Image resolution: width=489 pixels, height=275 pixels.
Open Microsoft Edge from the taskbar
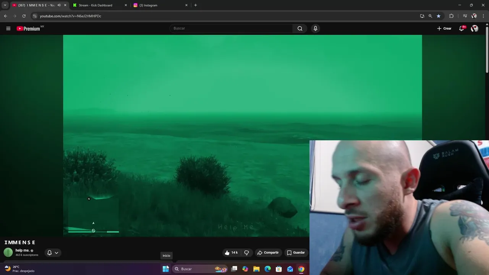pyautogui.click(x=267, y=269)
